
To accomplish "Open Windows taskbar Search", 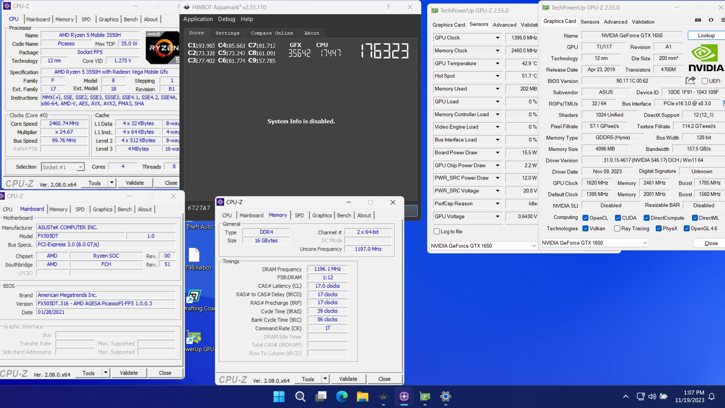I will pos(300,397).
